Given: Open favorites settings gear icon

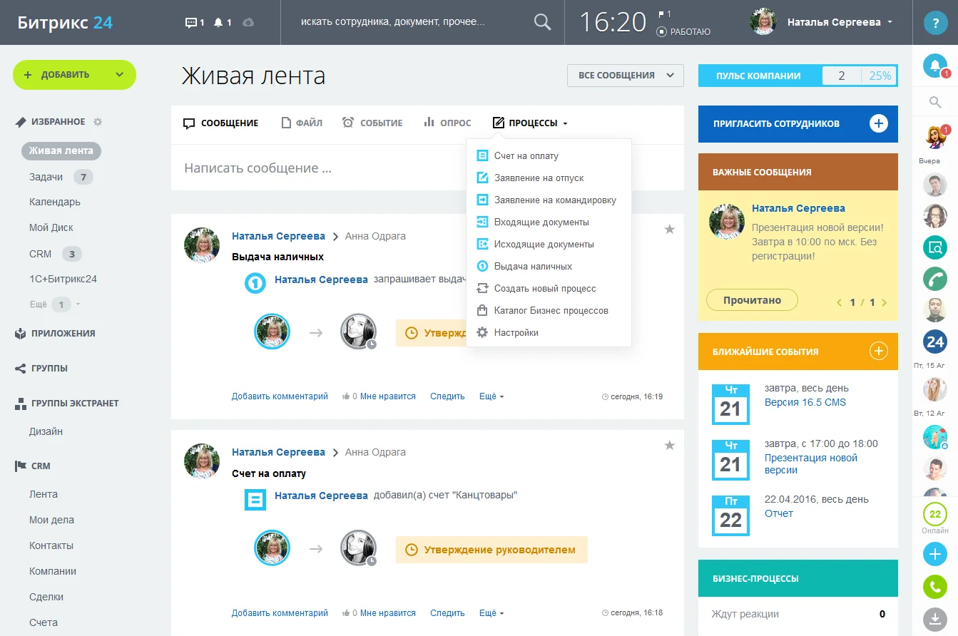Looking at the screenshot, I should [x=98, y=122].
